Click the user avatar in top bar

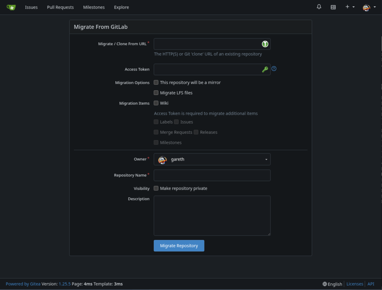[x=366, y=7]
